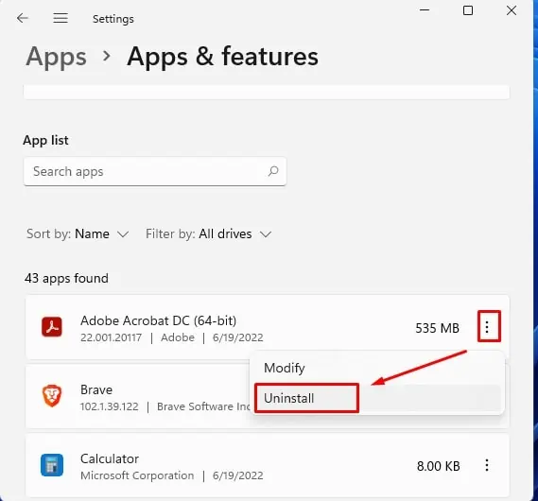The image size is (538, 501).
Task: Open more options for Calculator
Action: (x=487, y=465)
